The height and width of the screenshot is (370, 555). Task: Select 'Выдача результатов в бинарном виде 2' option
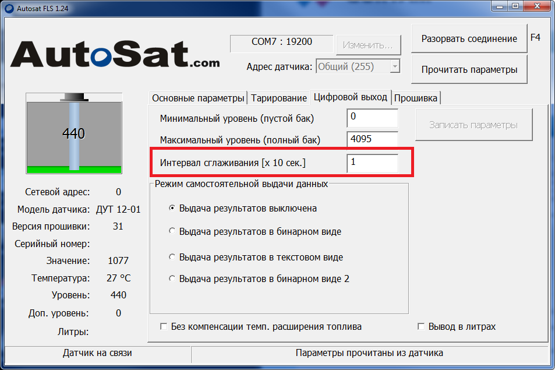[x=172, y=279]
